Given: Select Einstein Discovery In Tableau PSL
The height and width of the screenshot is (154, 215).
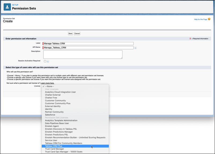Looking at the screenshot, I should (x=75, y=129).
